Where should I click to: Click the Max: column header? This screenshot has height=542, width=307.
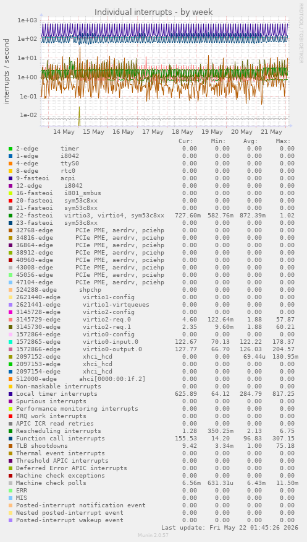(284, 141)
